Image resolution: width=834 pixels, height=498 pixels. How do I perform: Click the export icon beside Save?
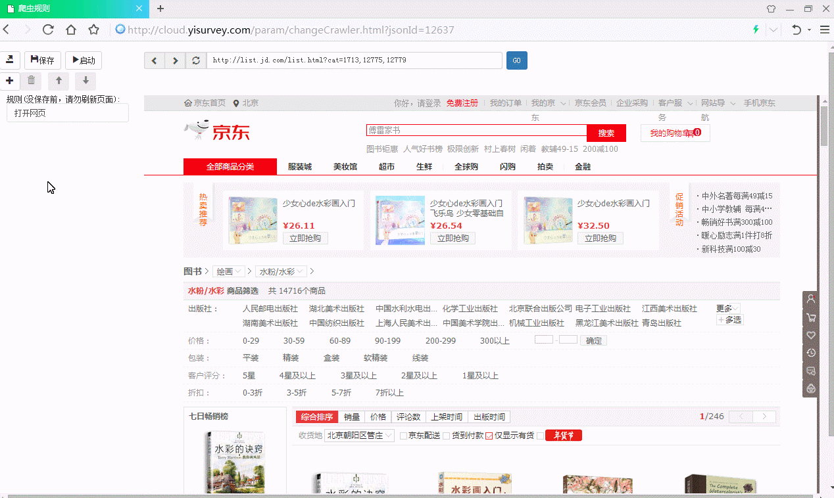click(x=10, y=60)
